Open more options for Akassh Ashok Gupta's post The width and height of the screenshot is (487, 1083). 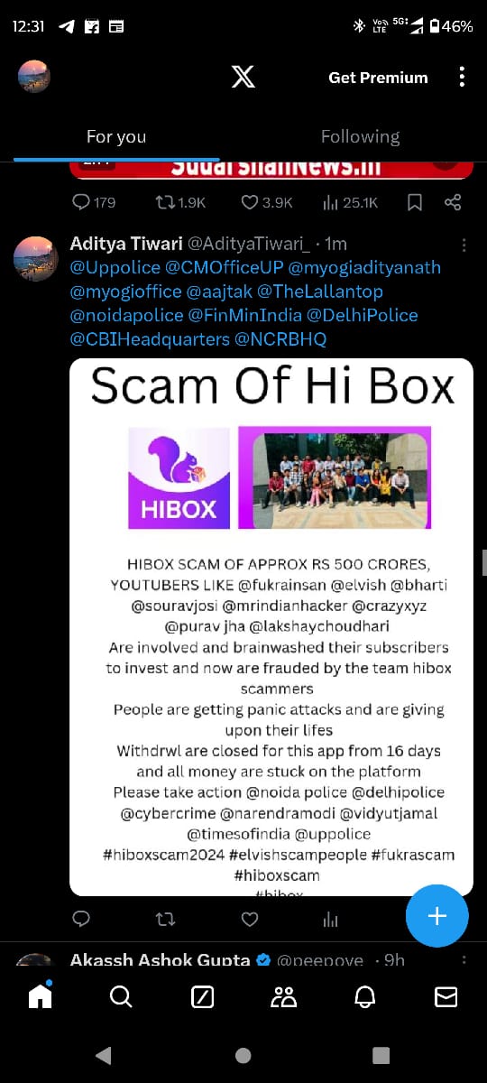click(464, 960)
